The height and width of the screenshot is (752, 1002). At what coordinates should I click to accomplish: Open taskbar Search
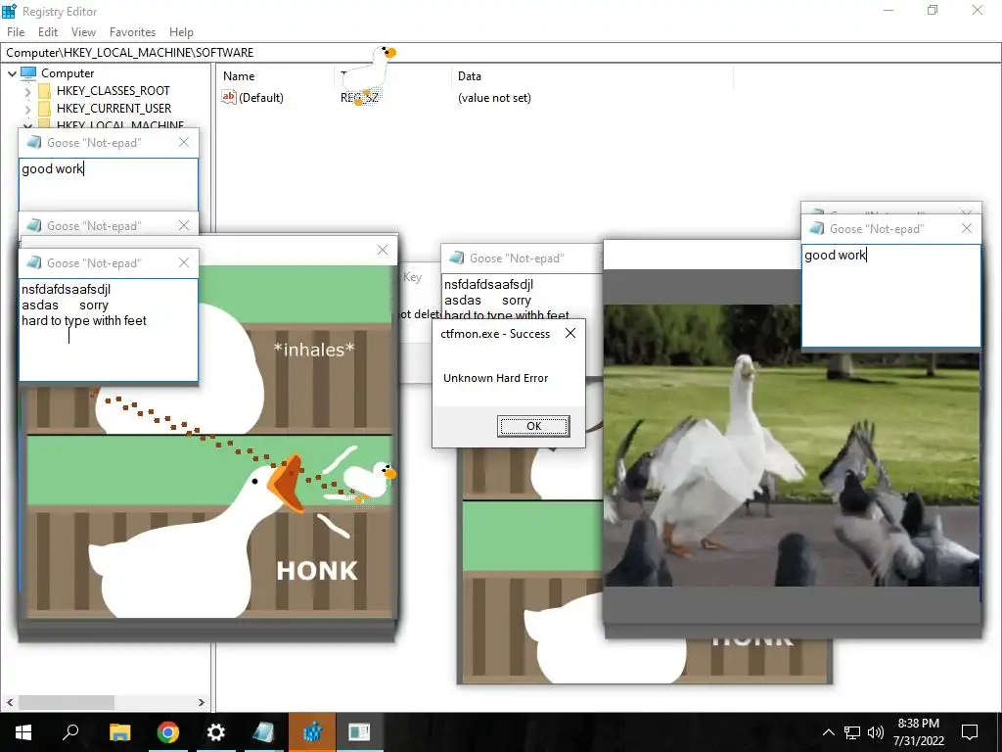pos(70,732)
